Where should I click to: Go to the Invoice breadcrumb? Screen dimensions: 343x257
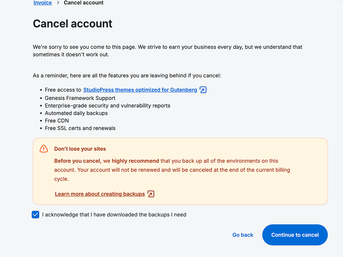point(43,3)
